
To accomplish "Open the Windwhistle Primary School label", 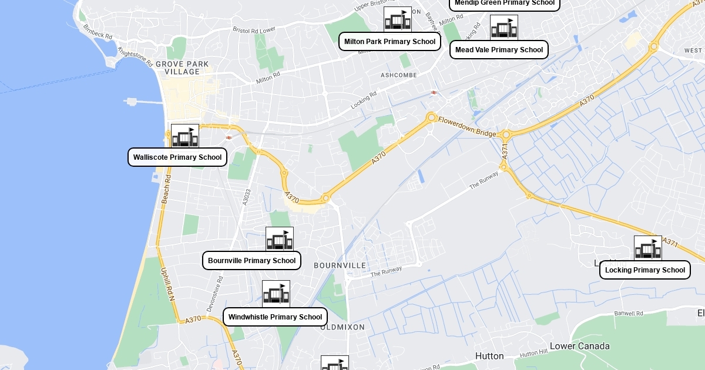I will [276, 317].
